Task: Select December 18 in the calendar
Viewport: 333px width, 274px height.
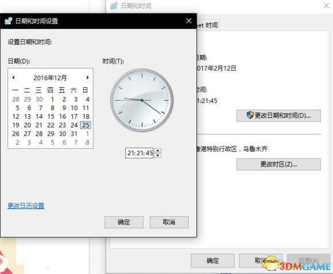Action: pos(86,117)
